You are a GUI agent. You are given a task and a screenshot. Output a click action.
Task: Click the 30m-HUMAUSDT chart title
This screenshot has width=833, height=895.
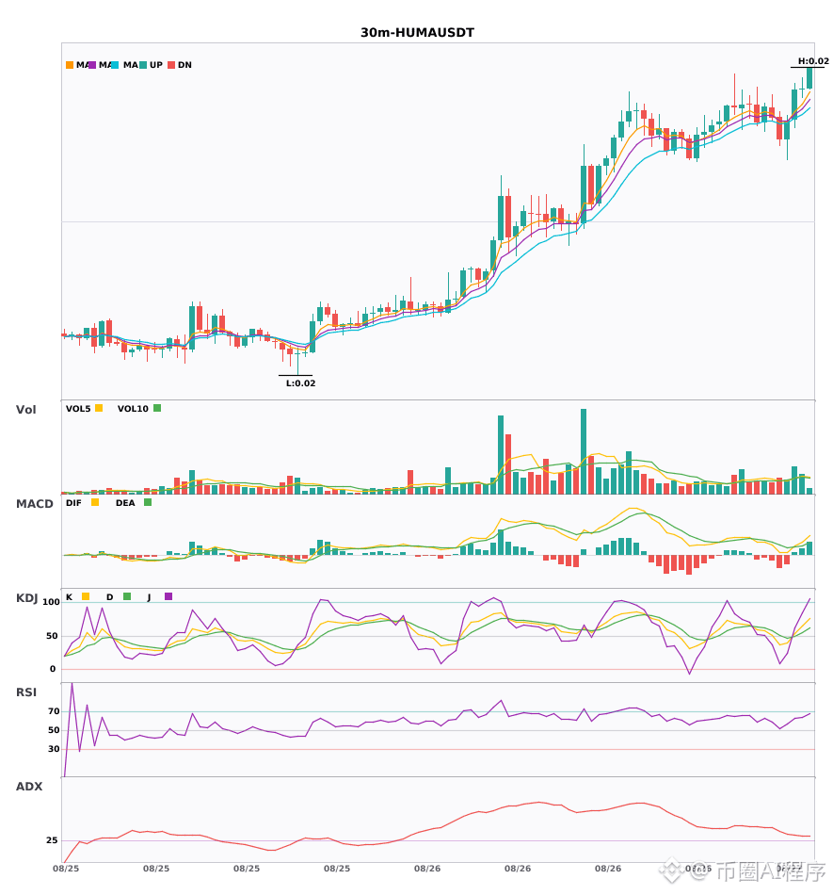click(417, 33)
